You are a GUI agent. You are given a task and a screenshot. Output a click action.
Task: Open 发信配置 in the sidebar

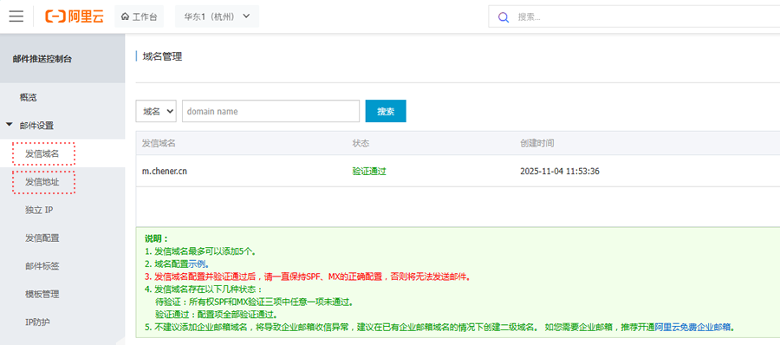click(x=42, y=238)
